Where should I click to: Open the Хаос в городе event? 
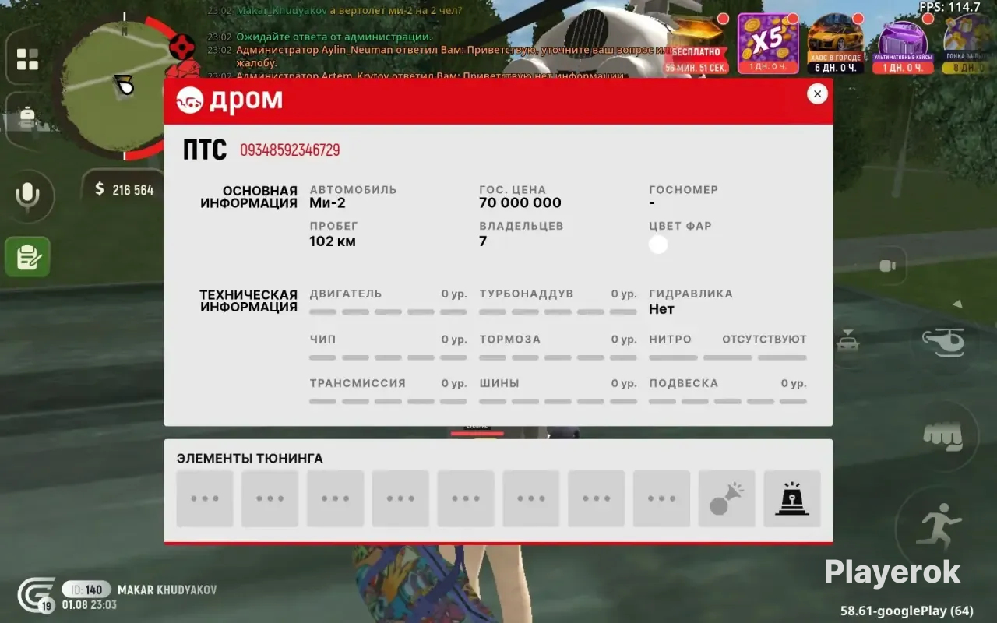tap(836, 44)
